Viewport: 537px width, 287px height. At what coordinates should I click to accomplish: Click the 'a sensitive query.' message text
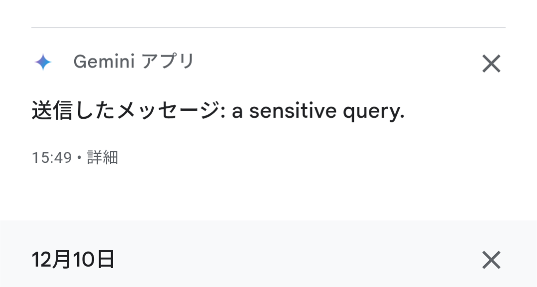pos(319,111)
